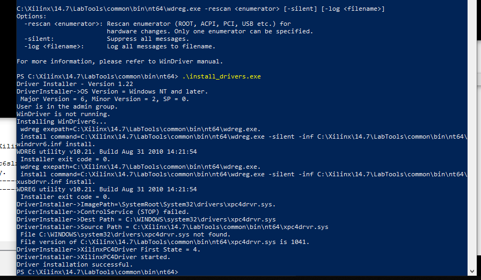Click the 'windrvr6.inf install.' line

(56, 144)
